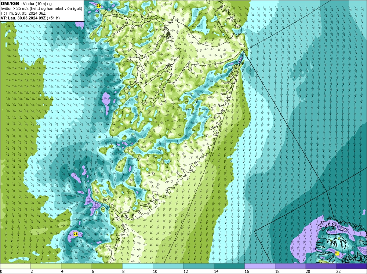Click the '12' value on the wind scale

point(185,271)
